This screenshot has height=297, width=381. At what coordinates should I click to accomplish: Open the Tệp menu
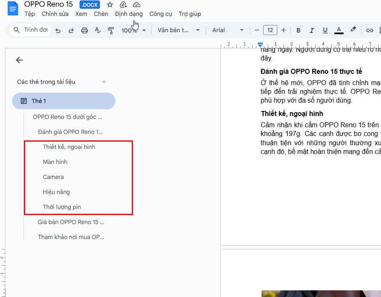[30, 14]
